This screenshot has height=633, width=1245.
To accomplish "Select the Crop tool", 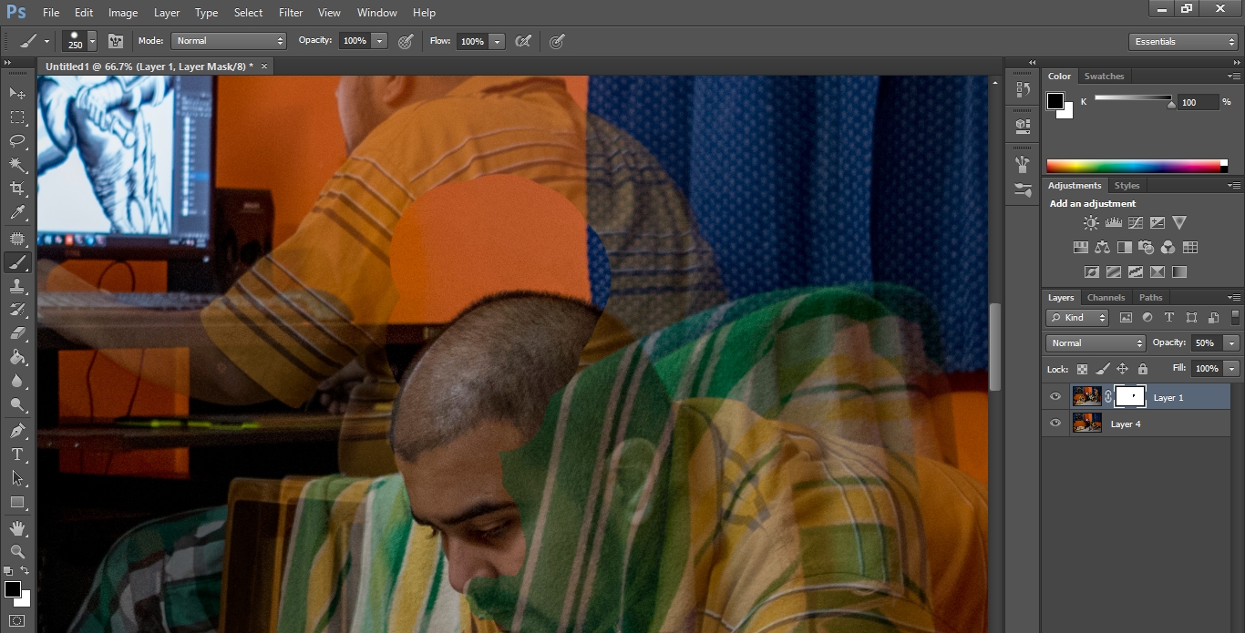I will click(x=17, y=189).
